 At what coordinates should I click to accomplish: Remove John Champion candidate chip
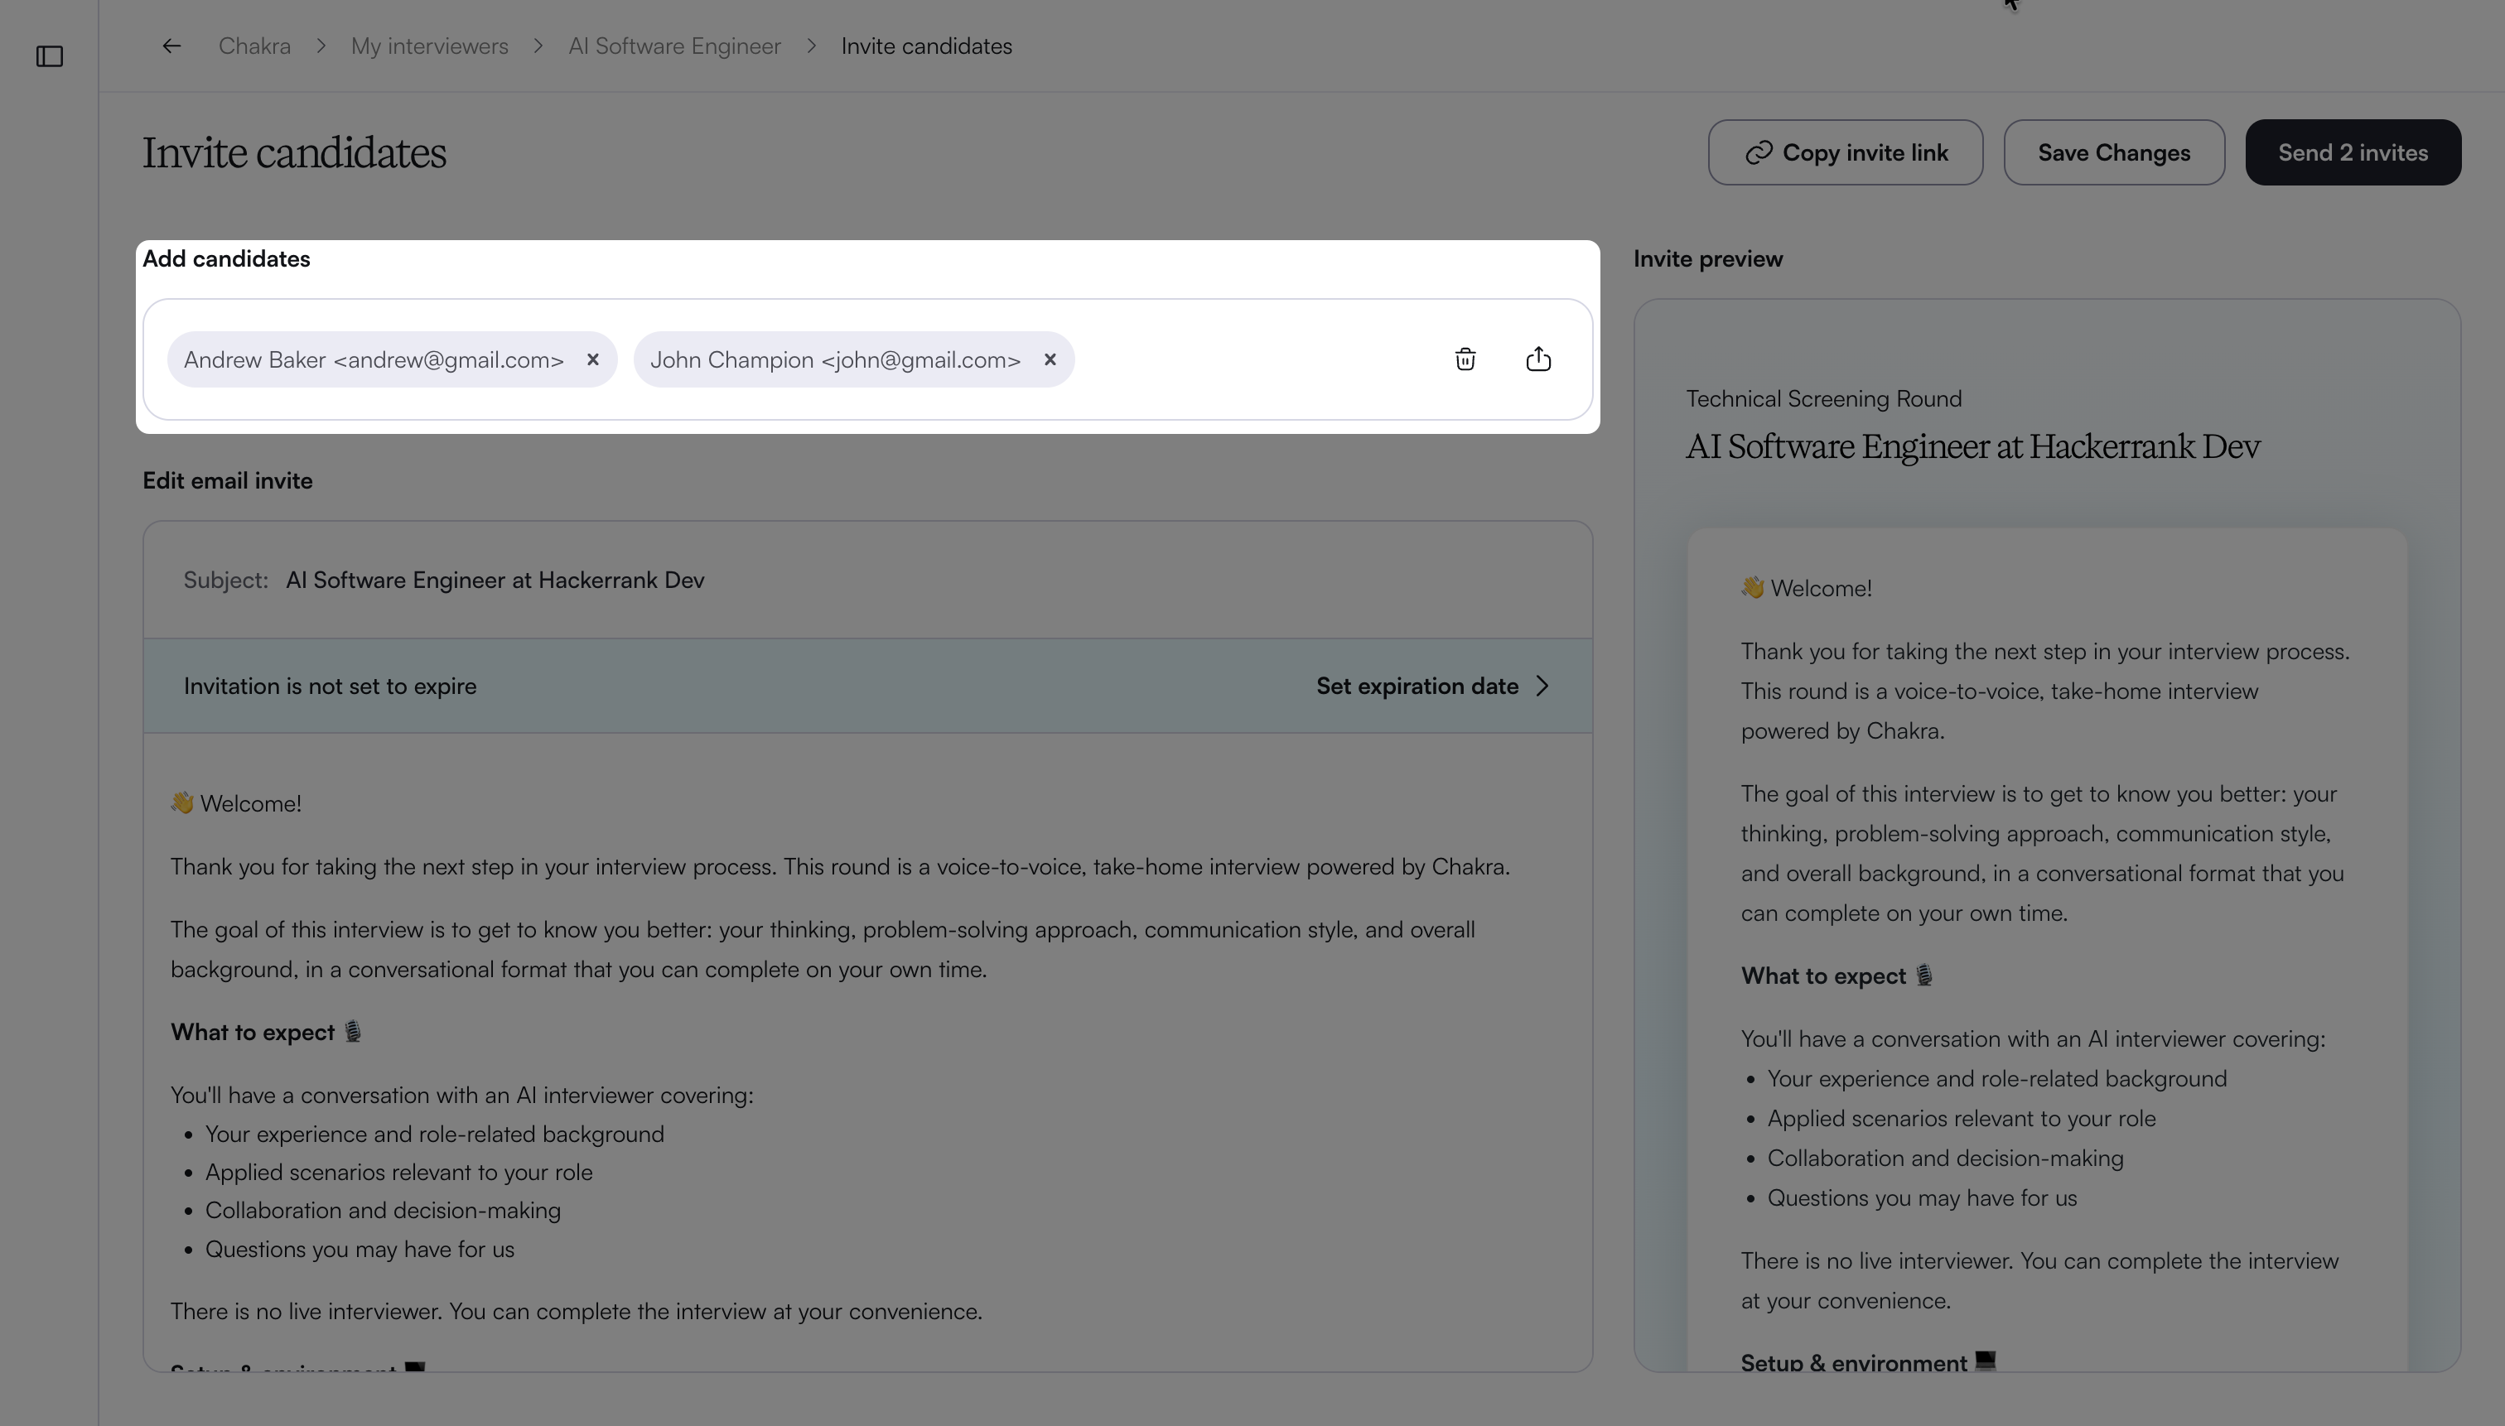click(1050, 359)
